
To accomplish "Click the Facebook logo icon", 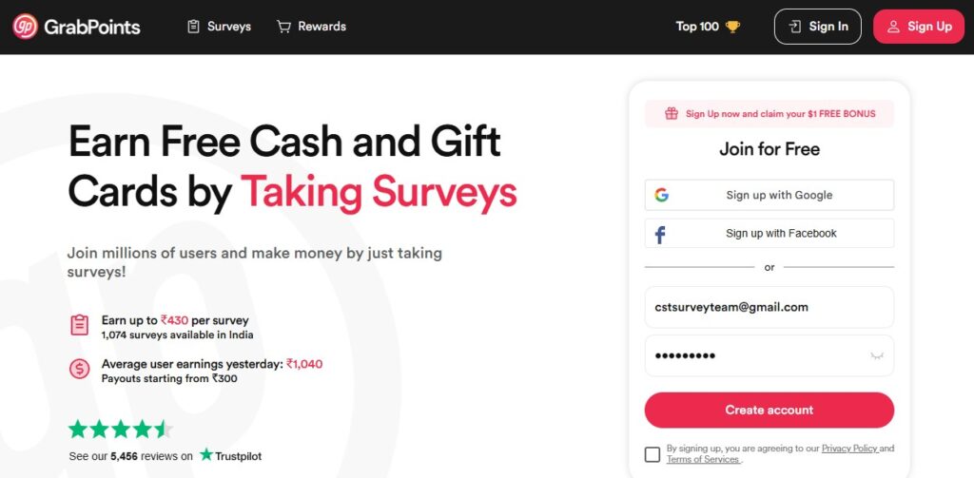I will [x=660, y=234].
